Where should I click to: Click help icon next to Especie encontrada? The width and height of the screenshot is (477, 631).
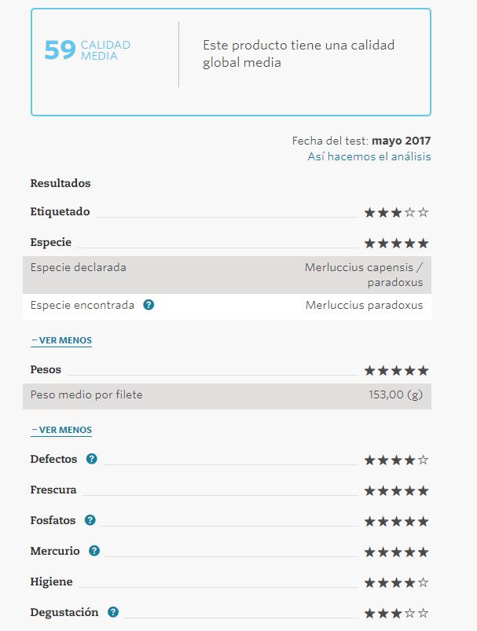click(x=149, y=305)
